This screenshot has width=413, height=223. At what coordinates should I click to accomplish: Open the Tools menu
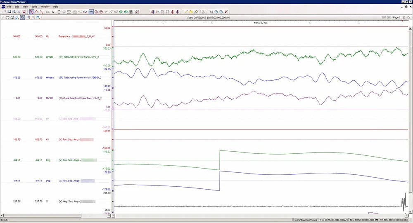pos(34,7)
